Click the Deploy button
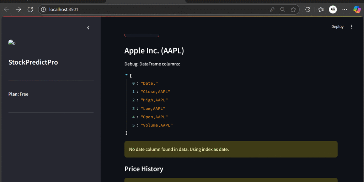Image resolution: width=364 pixels, height=182 pixels. (x=337, y=27)
